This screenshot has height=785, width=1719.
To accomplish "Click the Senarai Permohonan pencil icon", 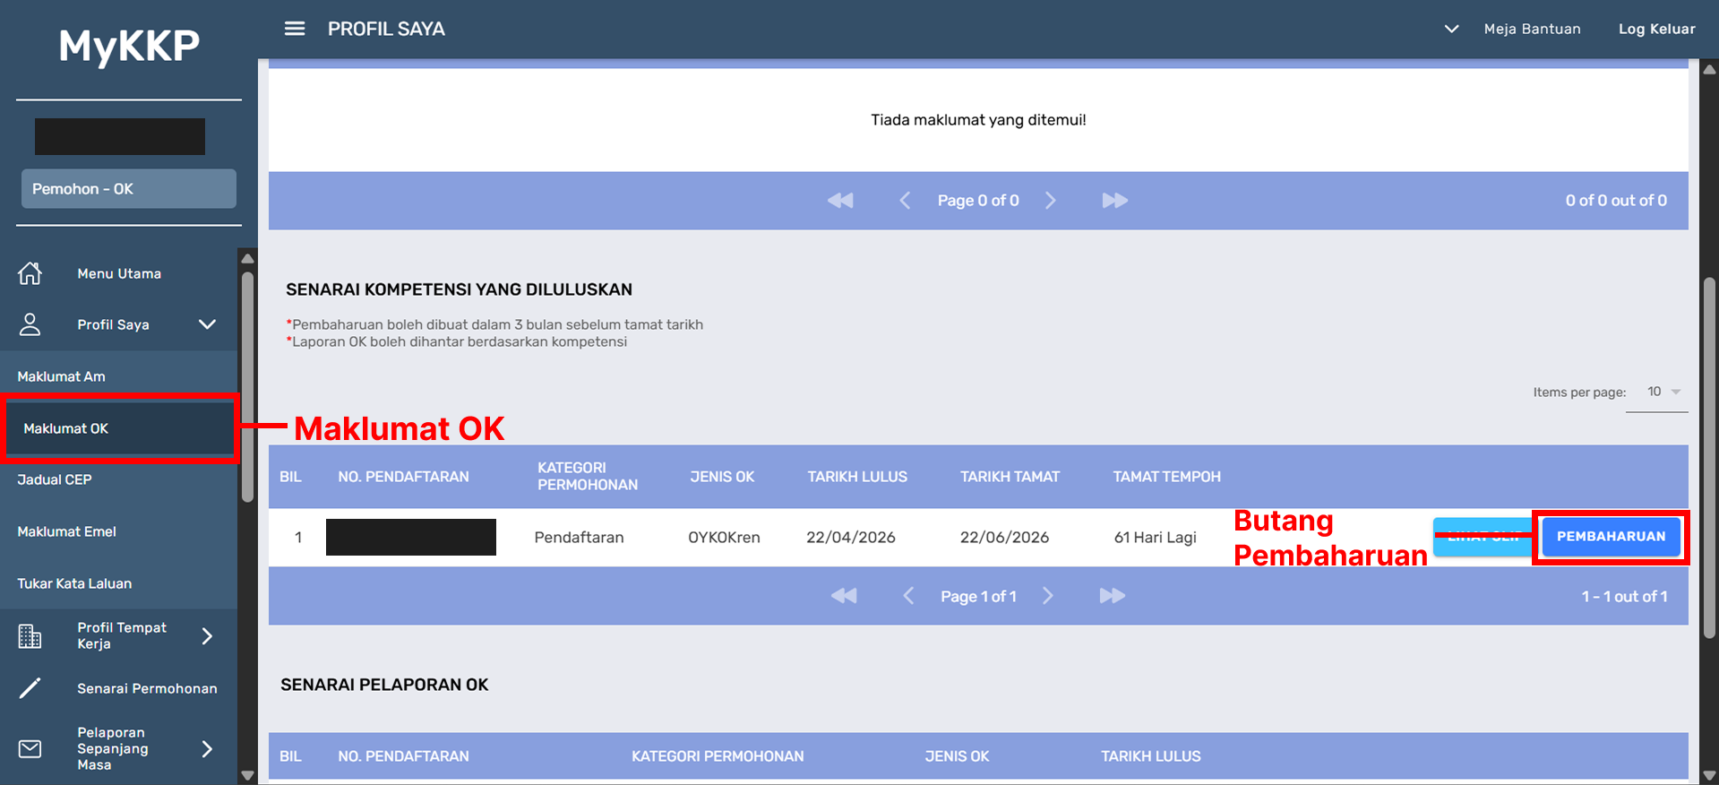I will 30,688.
